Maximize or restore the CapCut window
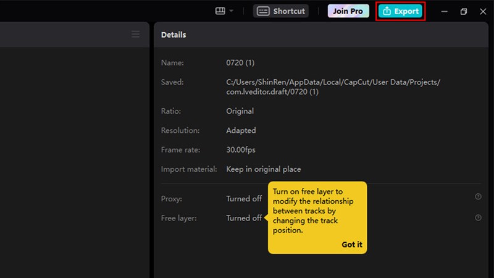The image size is (494, 278). coord(464,11)
